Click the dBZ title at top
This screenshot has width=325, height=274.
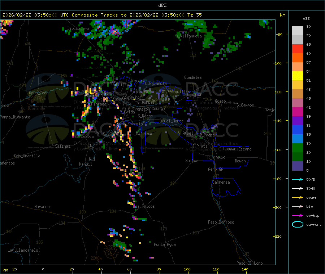[x=162, y=5]
